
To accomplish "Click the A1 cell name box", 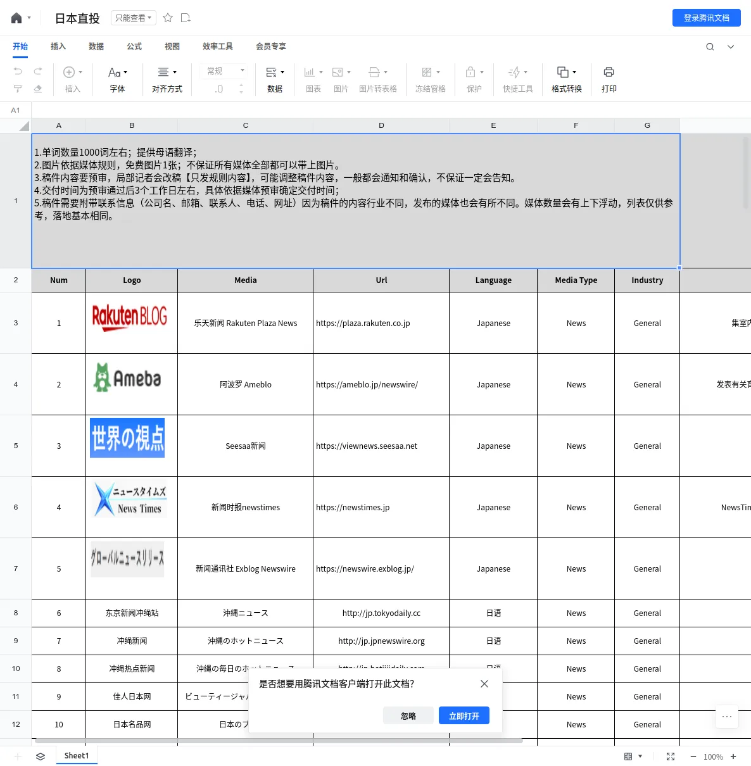I will [16, 110].
